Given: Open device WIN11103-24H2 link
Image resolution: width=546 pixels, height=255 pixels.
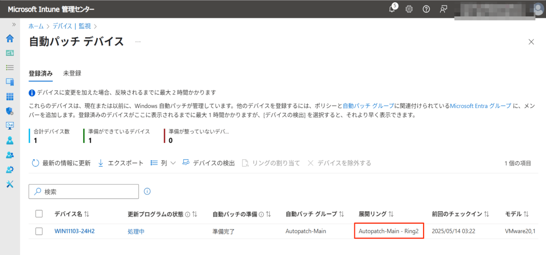Looking at the screenshot, I should (x=75, y=231).
